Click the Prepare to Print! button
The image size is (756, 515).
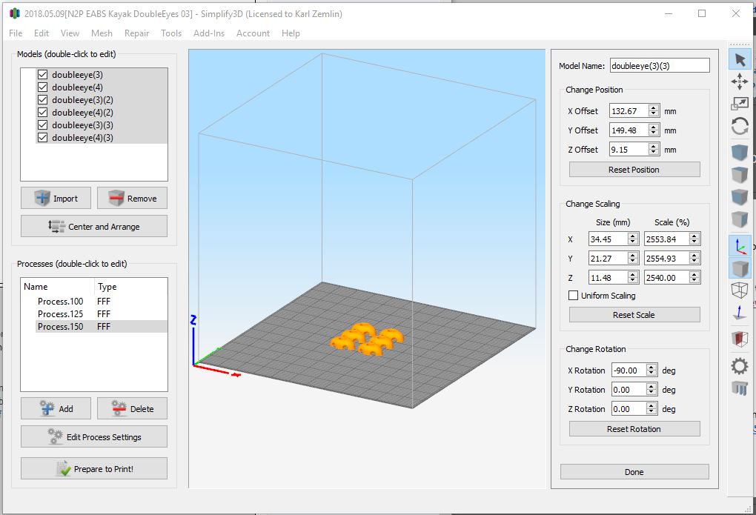[94, 469]
